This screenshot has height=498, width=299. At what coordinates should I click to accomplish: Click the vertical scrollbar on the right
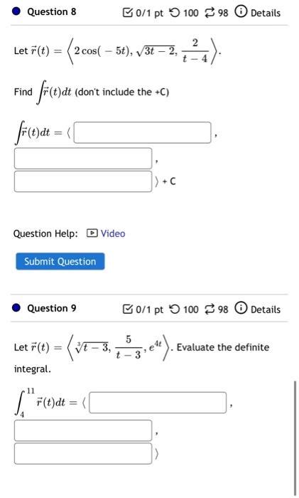tap(295, 438)
